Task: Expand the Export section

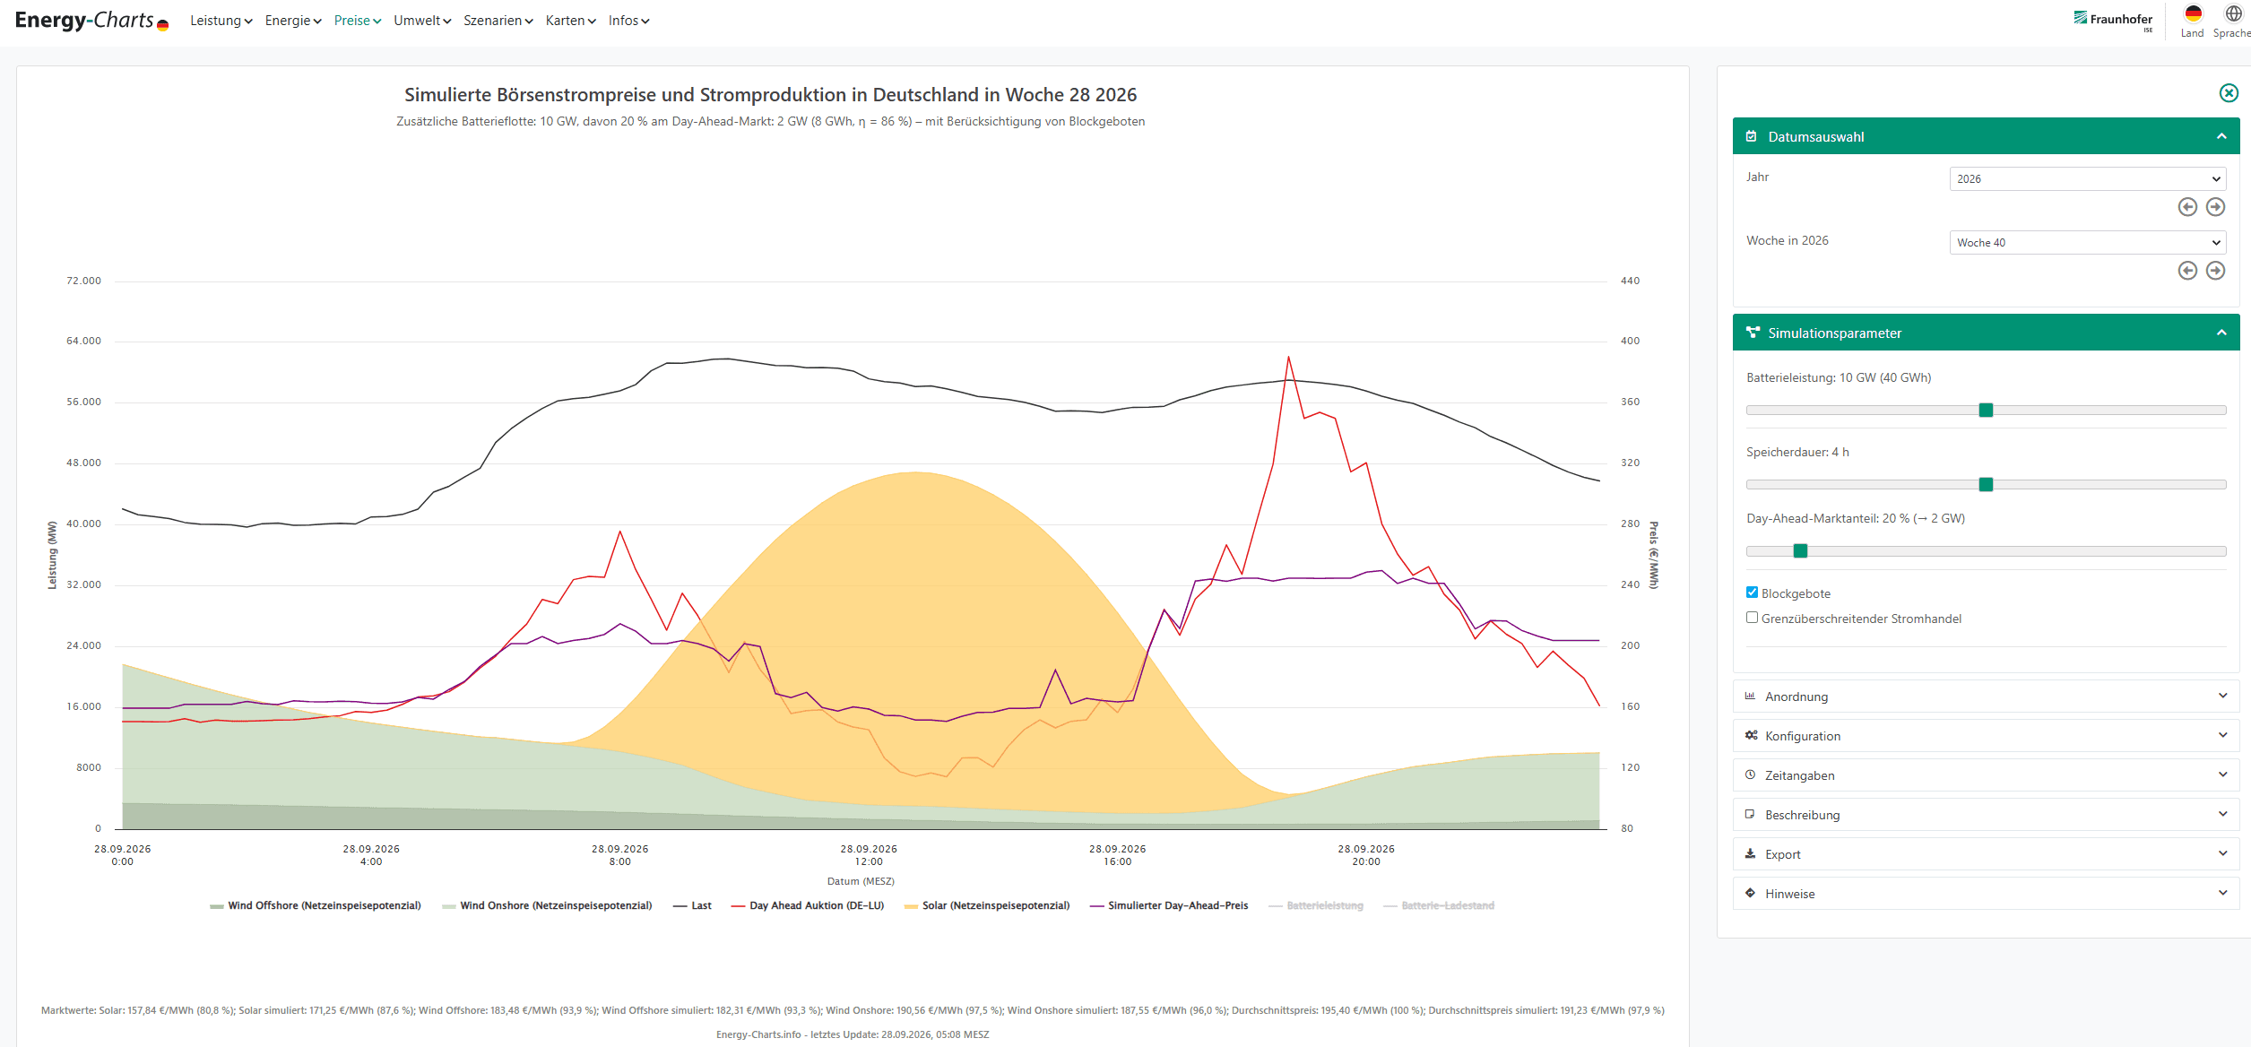Action: tap(1986, 853)
